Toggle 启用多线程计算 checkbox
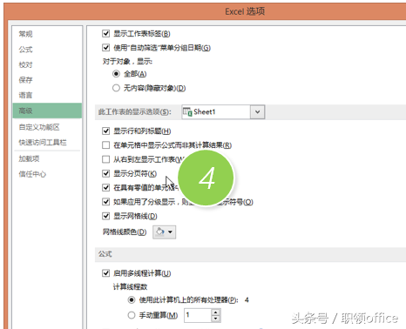The image size is (406, 329). click(x=105, y=273)
